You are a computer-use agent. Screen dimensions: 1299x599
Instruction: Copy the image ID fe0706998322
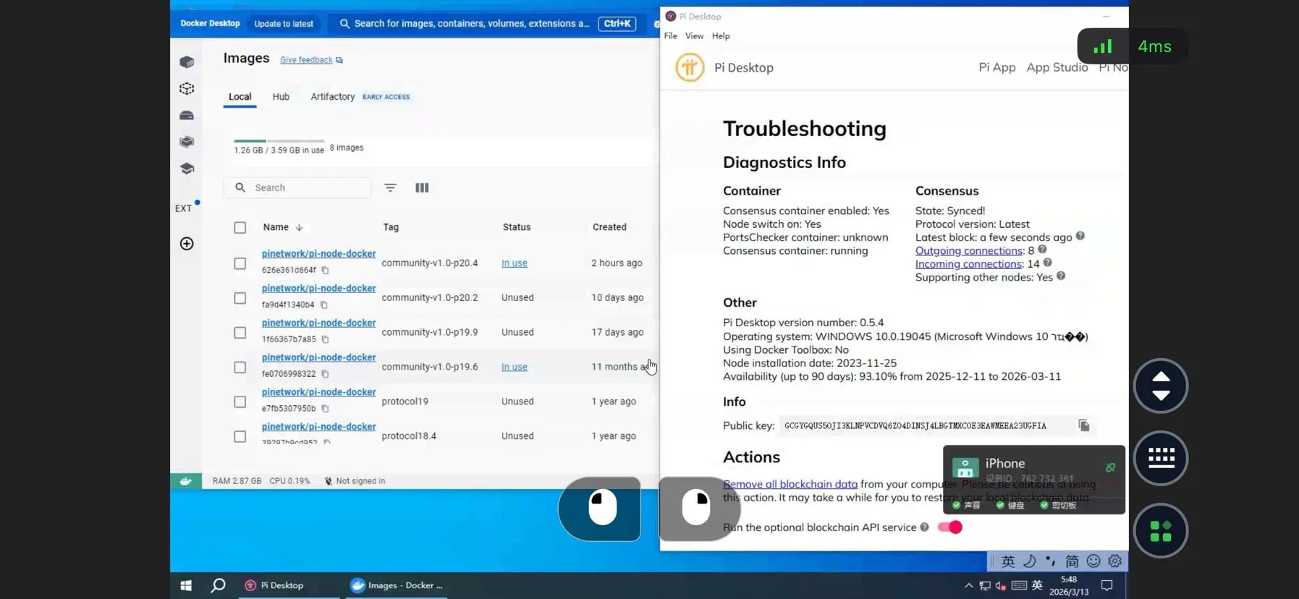click(x=325, y=374)
